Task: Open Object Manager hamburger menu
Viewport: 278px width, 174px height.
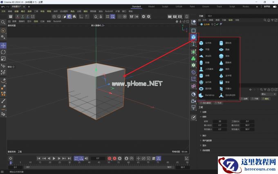Action: (x=200, y=20)
